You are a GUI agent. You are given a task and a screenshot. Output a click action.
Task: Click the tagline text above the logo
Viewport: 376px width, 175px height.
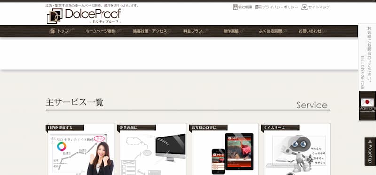(x=92, y=5)
